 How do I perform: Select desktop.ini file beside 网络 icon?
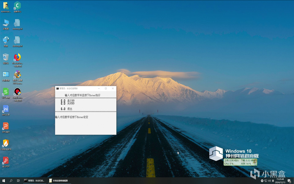point(18,42)
